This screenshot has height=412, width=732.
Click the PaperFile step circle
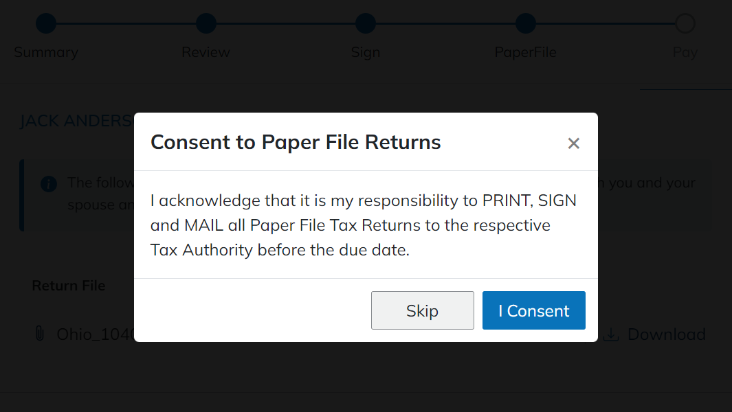point(525,23)
